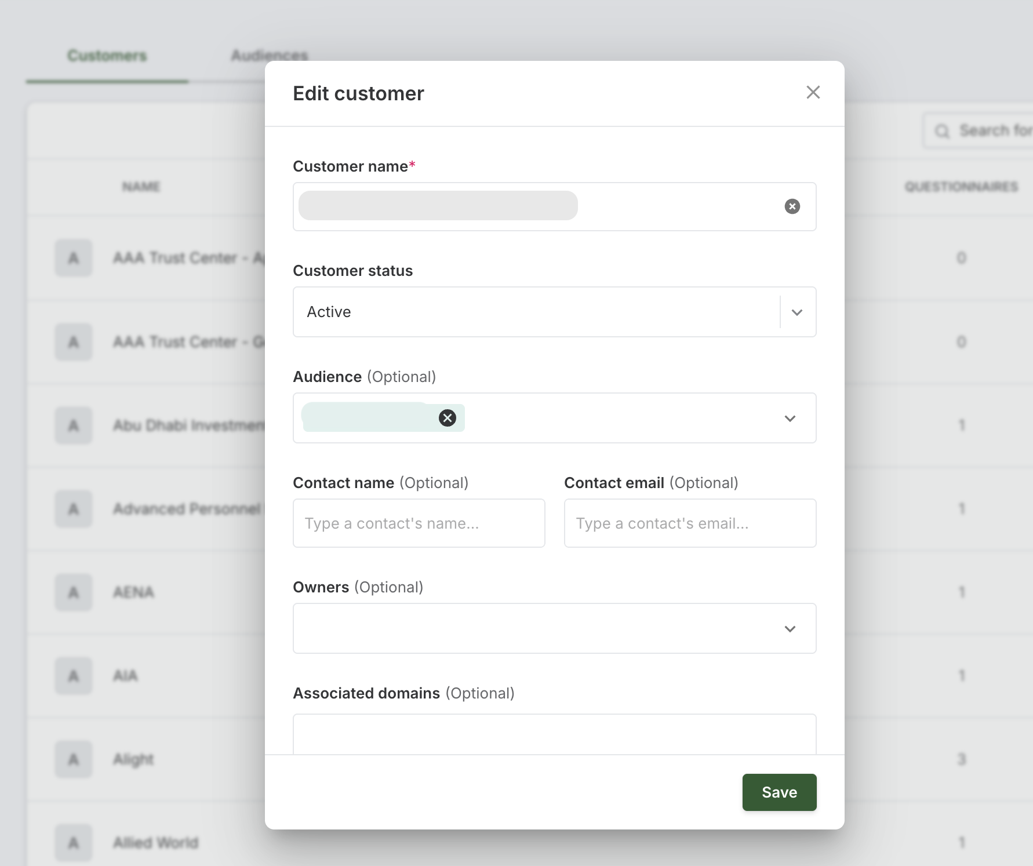Clear the Customer name field

pos(792,206)
